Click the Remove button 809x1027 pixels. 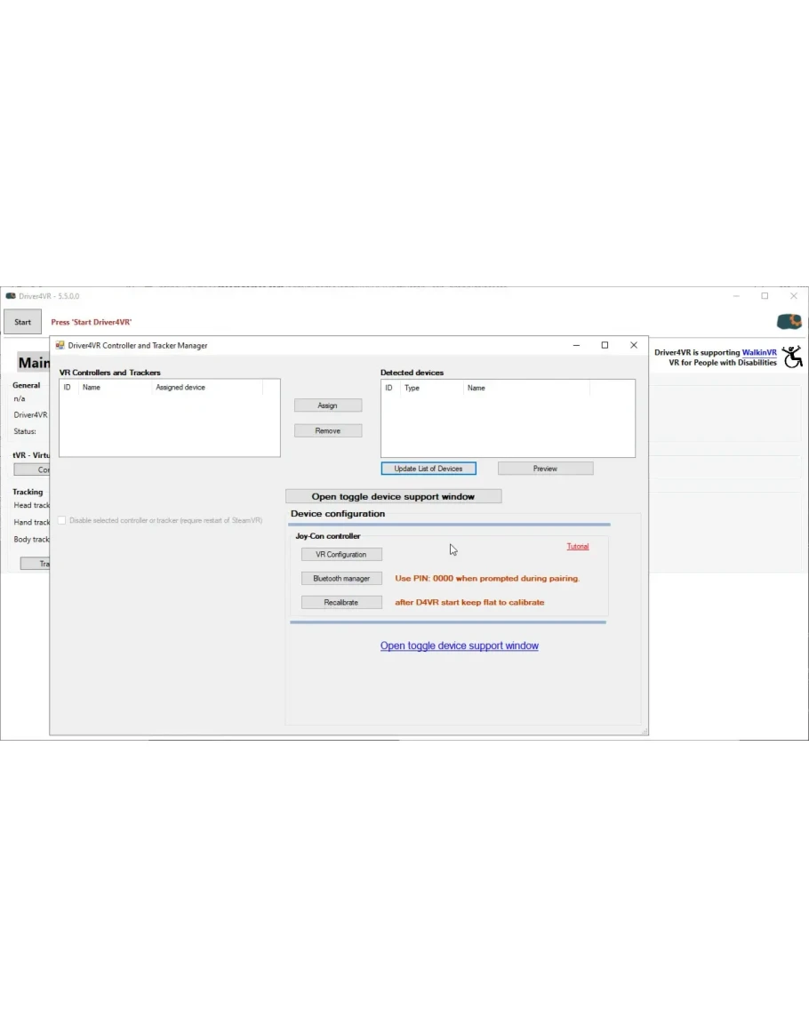coord(327,430)
